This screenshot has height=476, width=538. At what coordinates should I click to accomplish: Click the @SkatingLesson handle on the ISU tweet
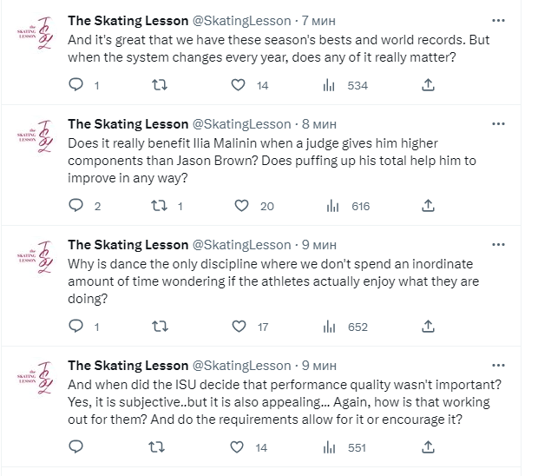241,365
